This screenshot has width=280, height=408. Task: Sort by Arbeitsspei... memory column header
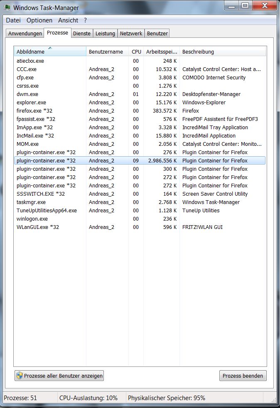click(161, 52)
